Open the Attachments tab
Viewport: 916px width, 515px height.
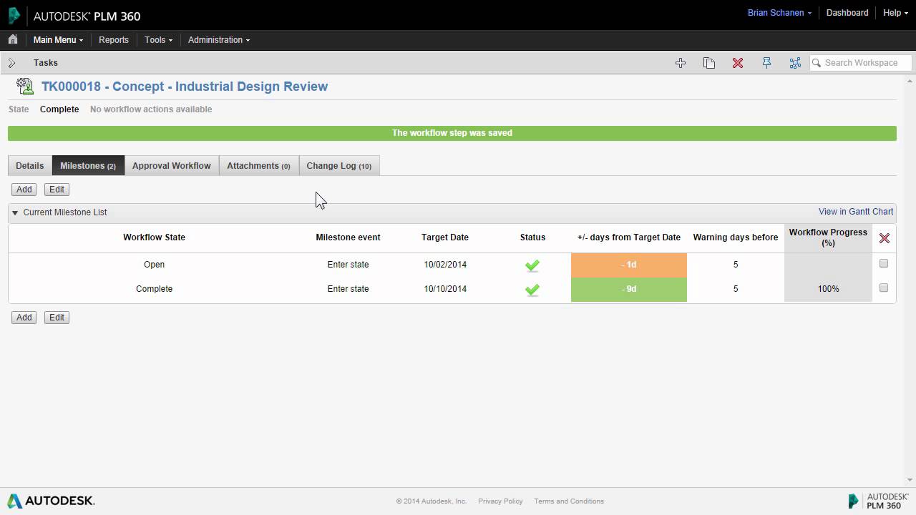click(259, 165)
